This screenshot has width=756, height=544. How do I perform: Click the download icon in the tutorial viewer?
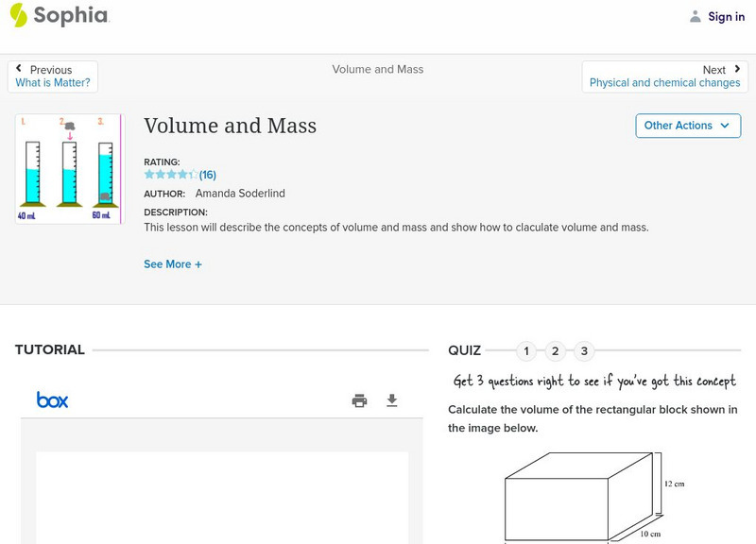[x=392, y=400]
